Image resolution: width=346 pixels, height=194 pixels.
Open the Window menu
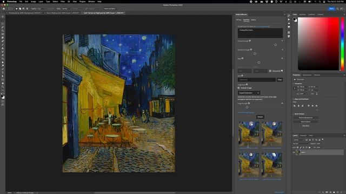point(91,2)
